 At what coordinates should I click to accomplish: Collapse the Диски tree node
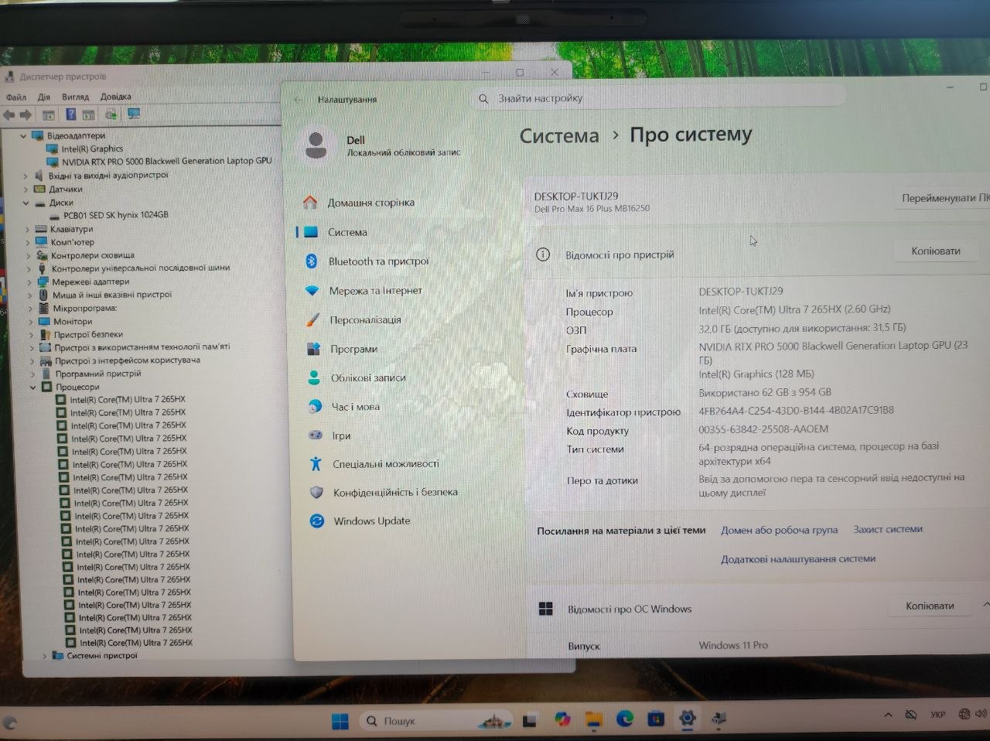click(26, 203)
